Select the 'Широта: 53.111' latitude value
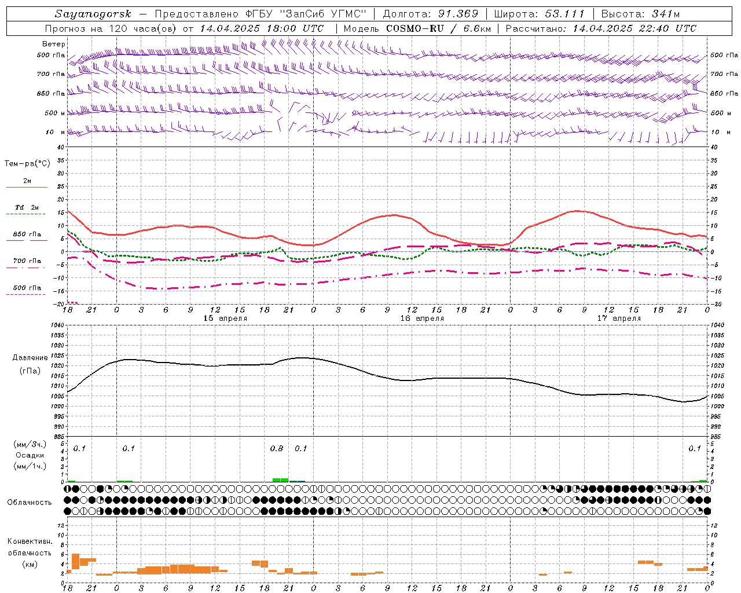Viewport: 741px width, 593px height. pyautogui.click(x=540, y=14)
